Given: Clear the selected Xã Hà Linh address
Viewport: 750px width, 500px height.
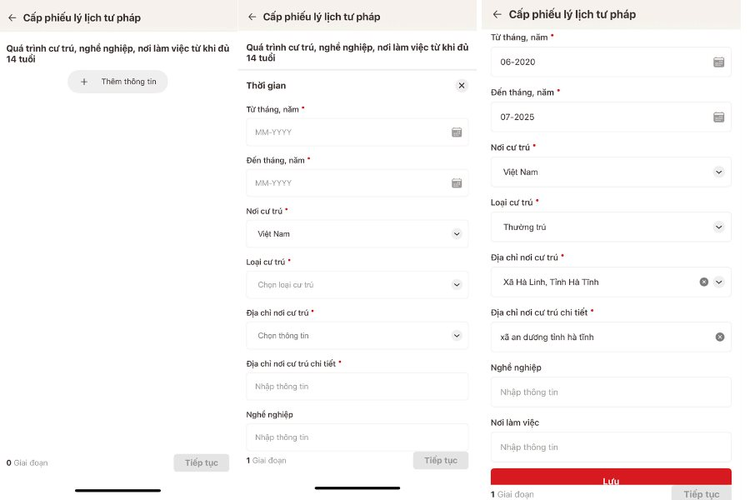Looking at the screenshot, I should tap(703, 282).
